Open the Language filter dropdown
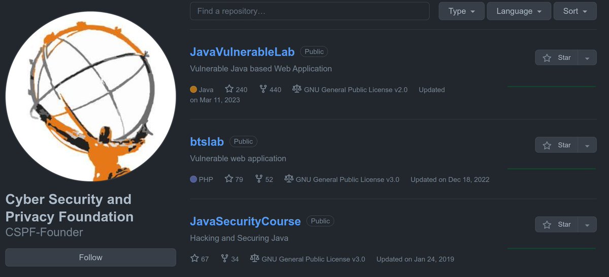 click(519, 11)
